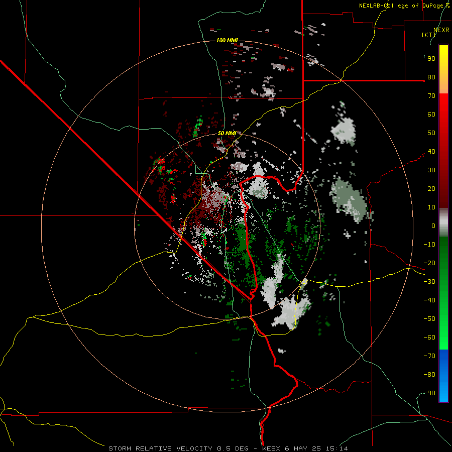Click the -60 label on the velocity scale

(x=429, y=337)
